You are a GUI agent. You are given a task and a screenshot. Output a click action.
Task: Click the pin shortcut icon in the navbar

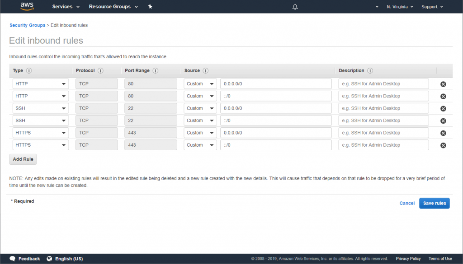(150, 6)
